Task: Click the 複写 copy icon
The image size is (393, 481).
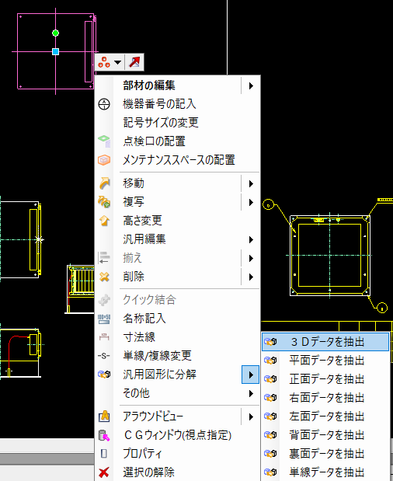Action: [x=104, y=202]
